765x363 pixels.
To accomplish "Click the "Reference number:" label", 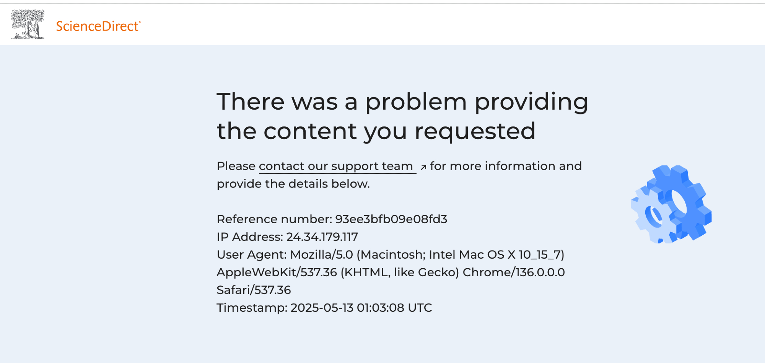I will 274,219.
